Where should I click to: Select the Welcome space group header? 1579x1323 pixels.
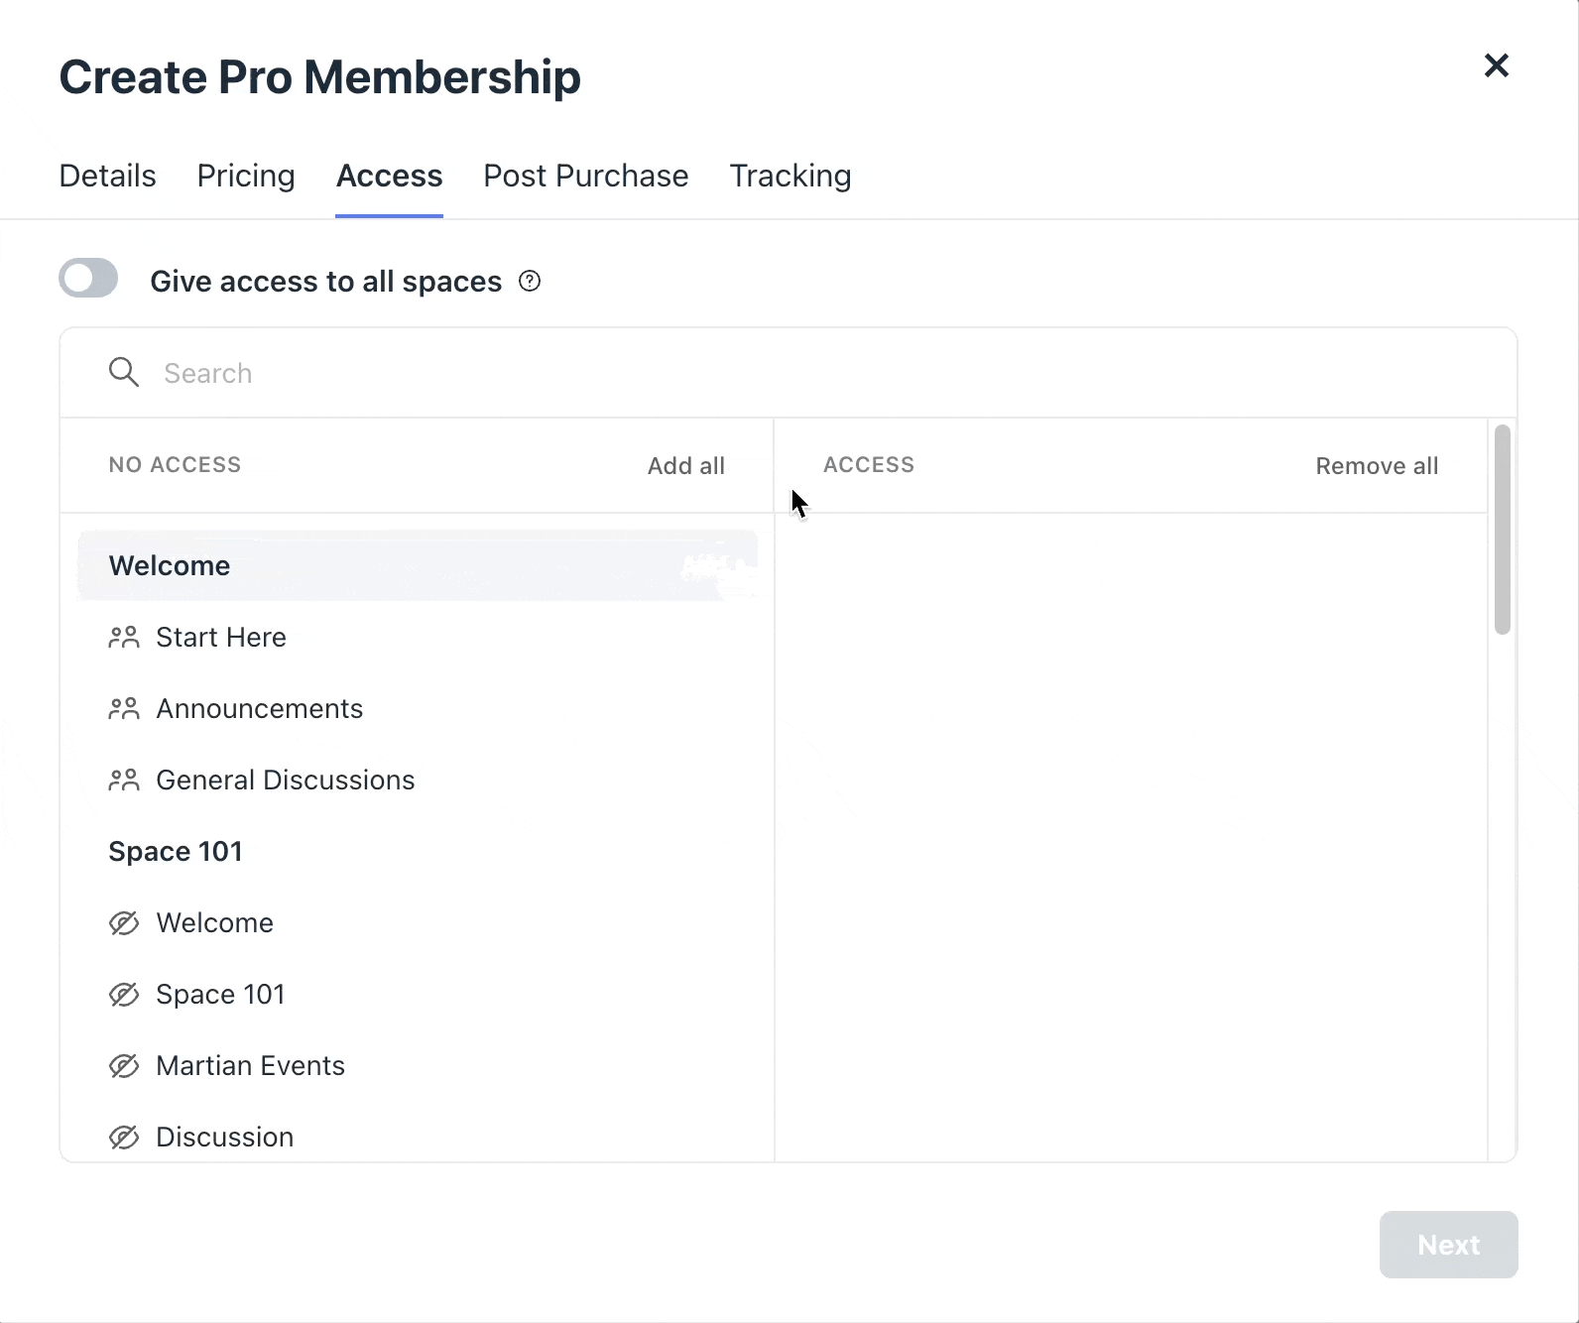point(170,566)
